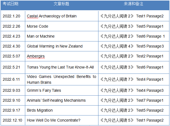Click the misspelled word Castal

pyautogui.click(x=32, y=16)
